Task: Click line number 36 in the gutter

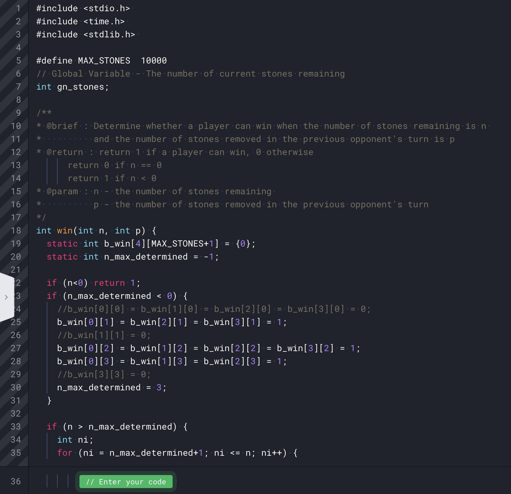Action: 15,481
